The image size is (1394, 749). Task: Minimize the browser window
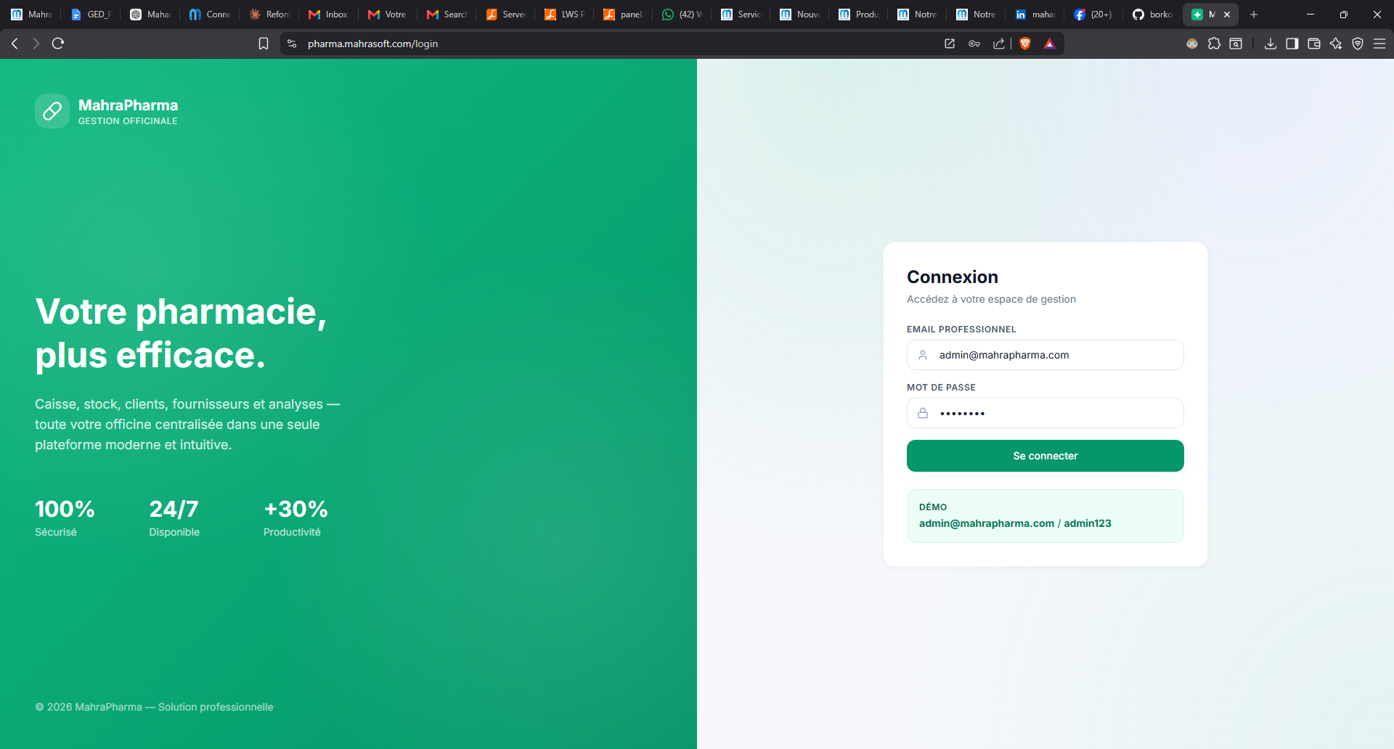(1311, 15)
